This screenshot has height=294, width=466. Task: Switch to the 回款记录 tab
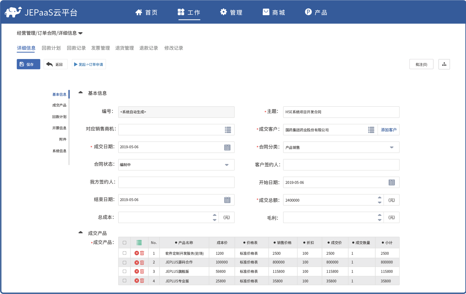(x=76, y=48)
